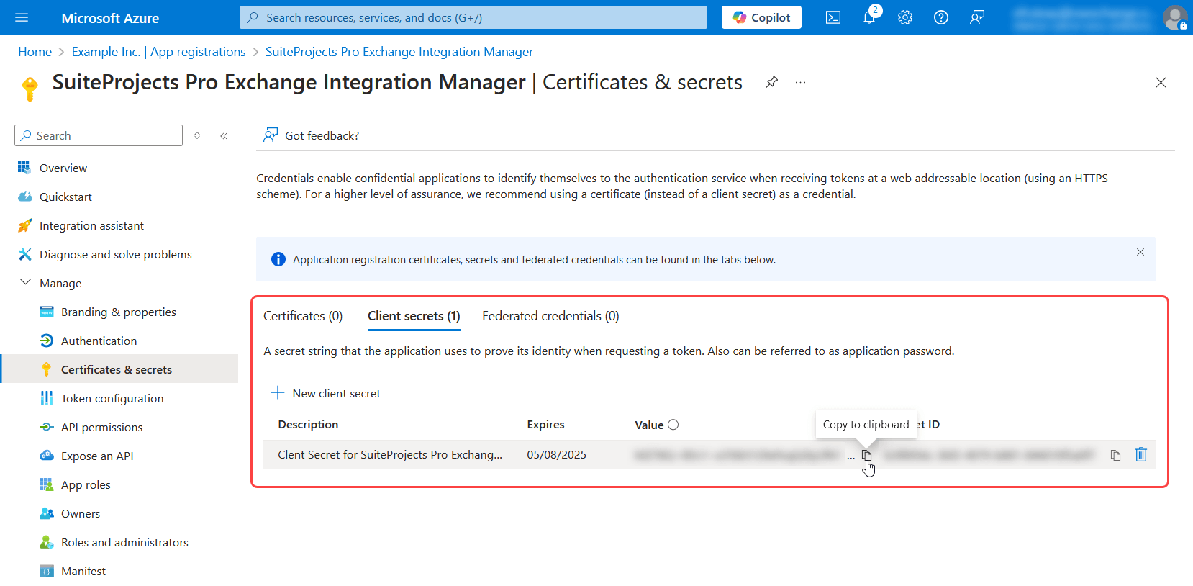Select Client secrets (1) tab

pos(414,316)
